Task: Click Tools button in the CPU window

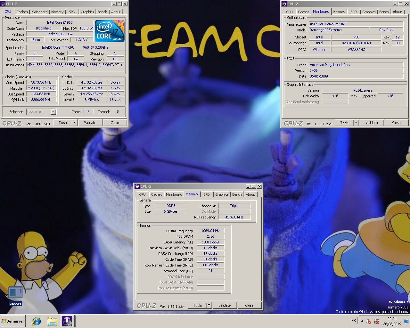Action: (63, 123)
